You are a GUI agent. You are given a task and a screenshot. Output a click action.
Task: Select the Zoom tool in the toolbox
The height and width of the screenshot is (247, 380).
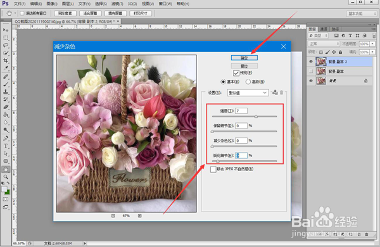(x=6, y=177)
